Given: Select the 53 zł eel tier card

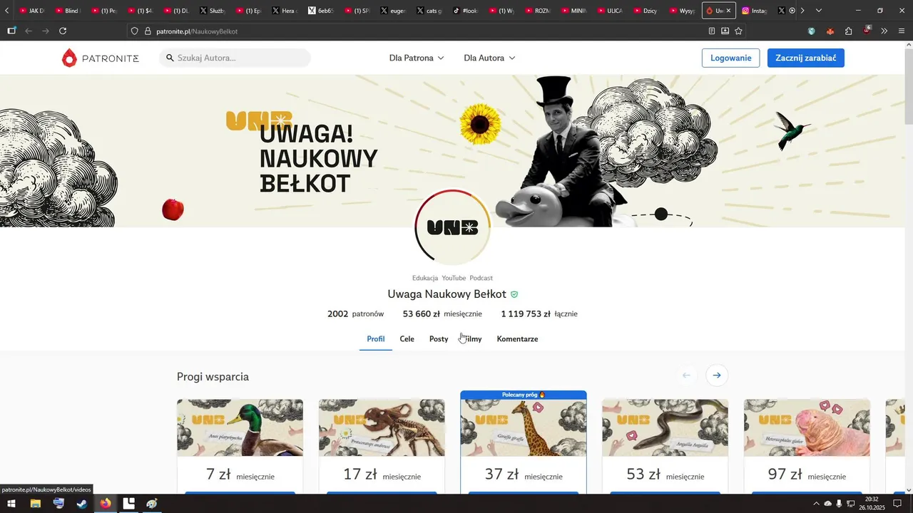Looking at the screenshot, I should pos(665,446).
